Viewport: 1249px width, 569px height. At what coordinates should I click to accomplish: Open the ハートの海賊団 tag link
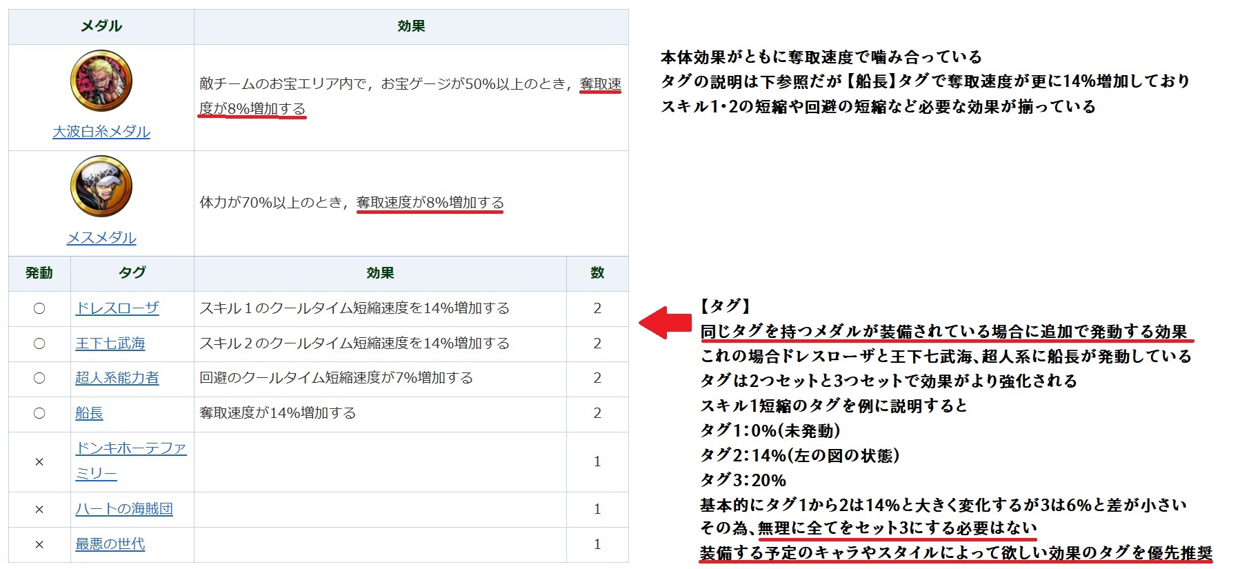[124, 509]
